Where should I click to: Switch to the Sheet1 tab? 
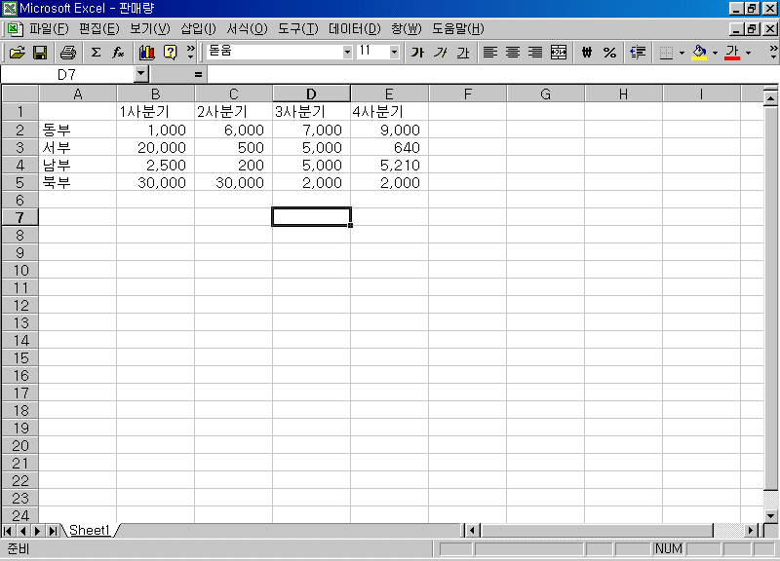tap(89, 530)
